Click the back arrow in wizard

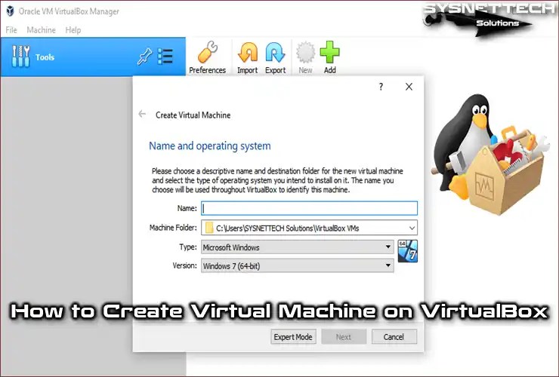[x=142, y=114]
